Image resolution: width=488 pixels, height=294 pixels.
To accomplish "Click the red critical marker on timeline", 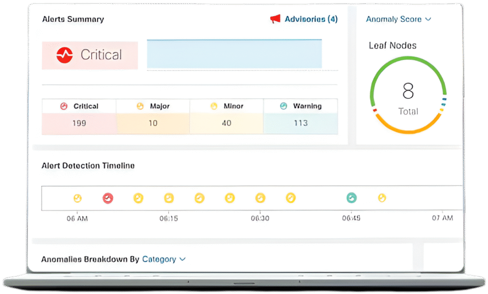I will [108, 198].
